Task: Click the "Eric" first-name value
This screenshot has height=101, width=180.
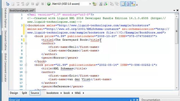Action: [x=73, y=76]
